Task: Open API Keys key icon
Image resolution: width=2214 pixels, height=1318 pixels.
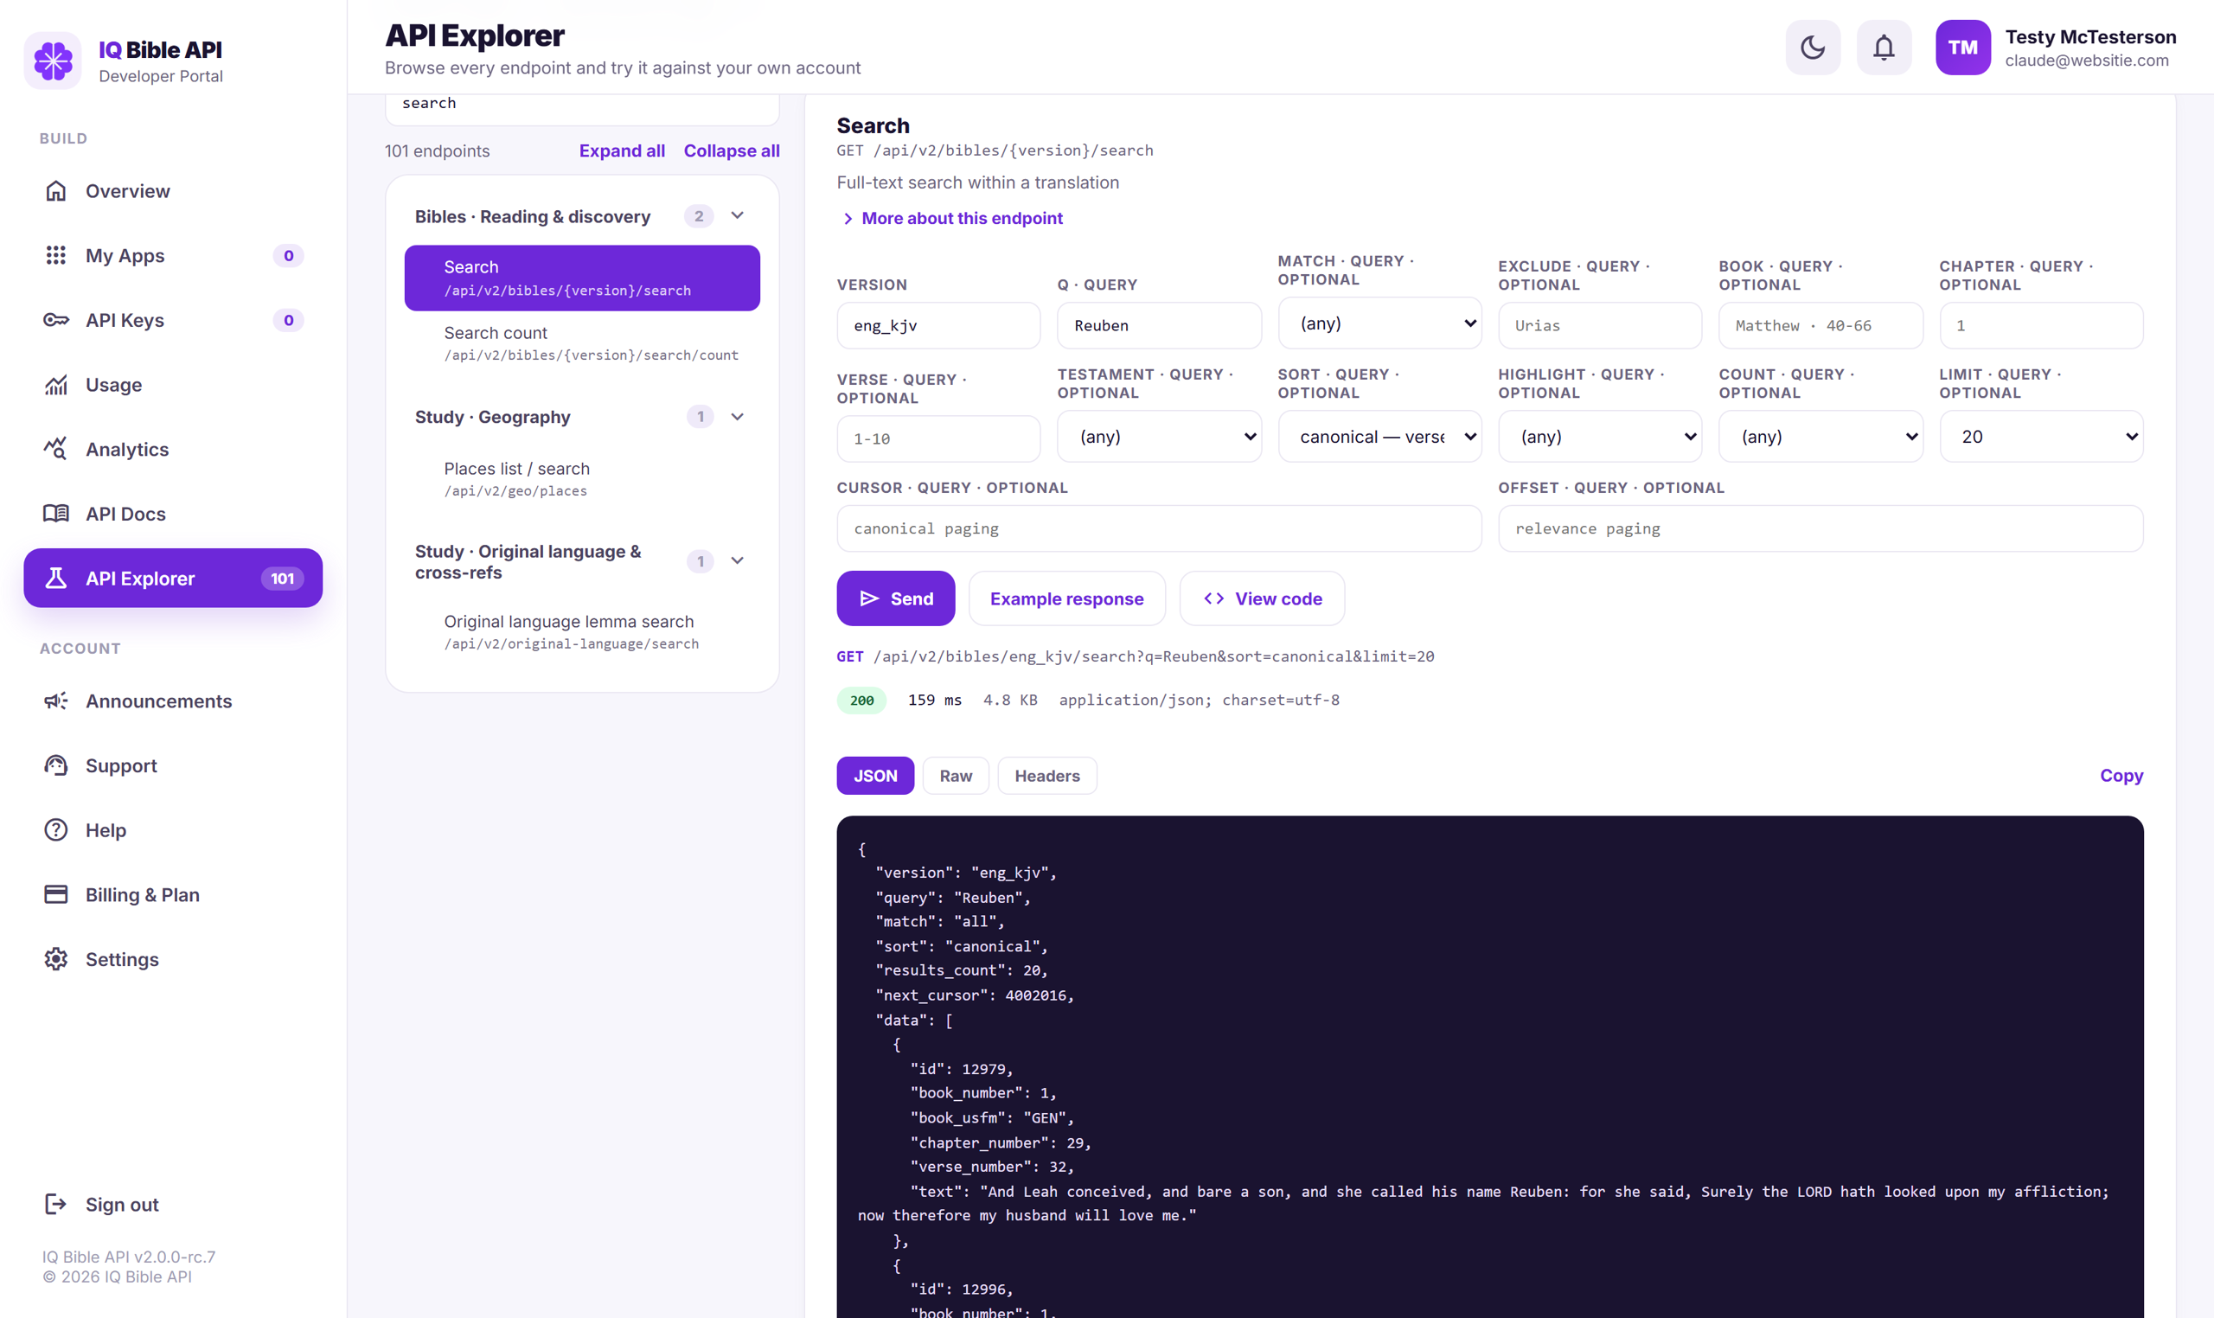Action: [56, 320]
